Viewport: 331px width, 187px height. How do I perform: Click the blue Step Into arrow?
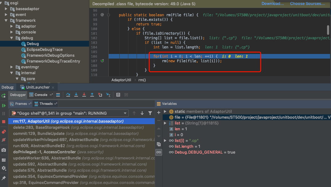[x=76, y=95]
